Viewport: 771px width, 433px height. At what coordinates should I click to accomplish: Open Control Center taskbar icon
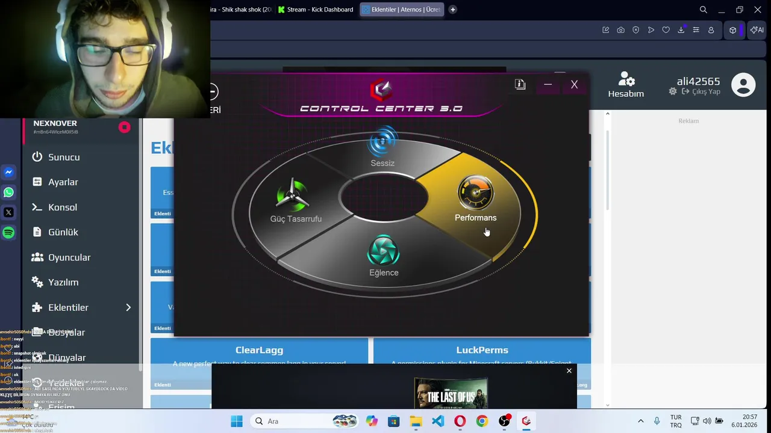tap(526, 421)
